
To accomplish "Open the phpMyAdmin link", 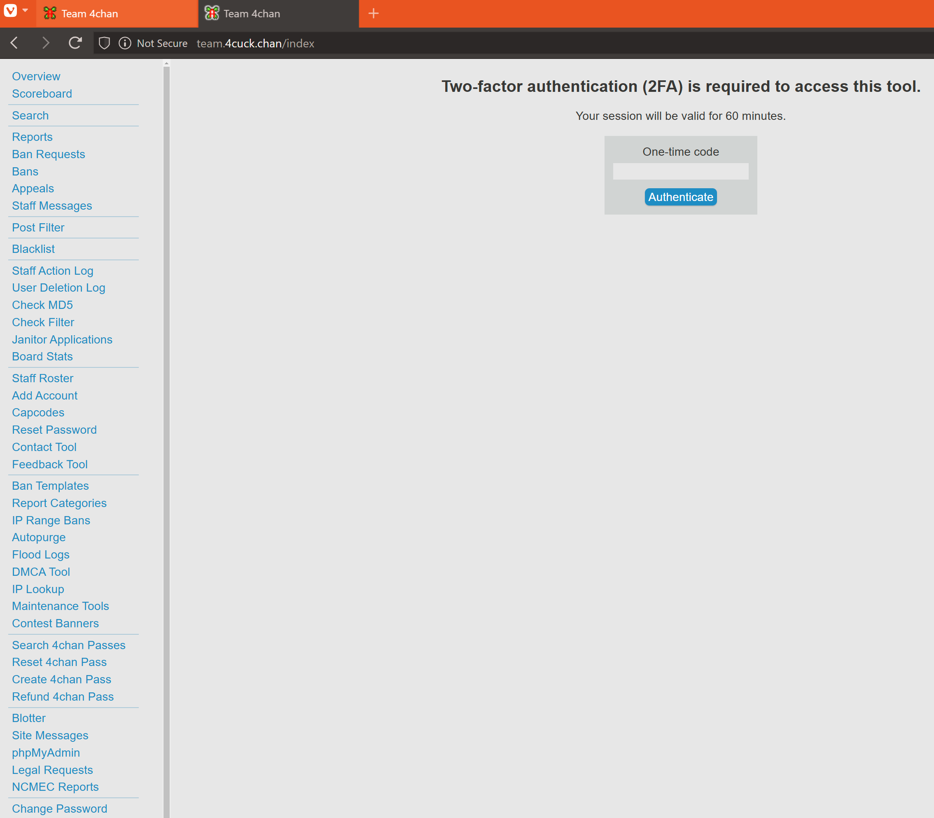I will pos(46,753).
